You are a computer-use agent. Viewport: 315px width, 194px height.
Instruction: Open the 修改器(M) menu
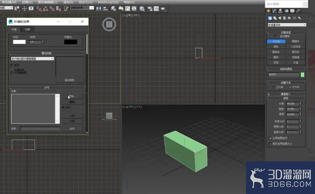[9, 2]
